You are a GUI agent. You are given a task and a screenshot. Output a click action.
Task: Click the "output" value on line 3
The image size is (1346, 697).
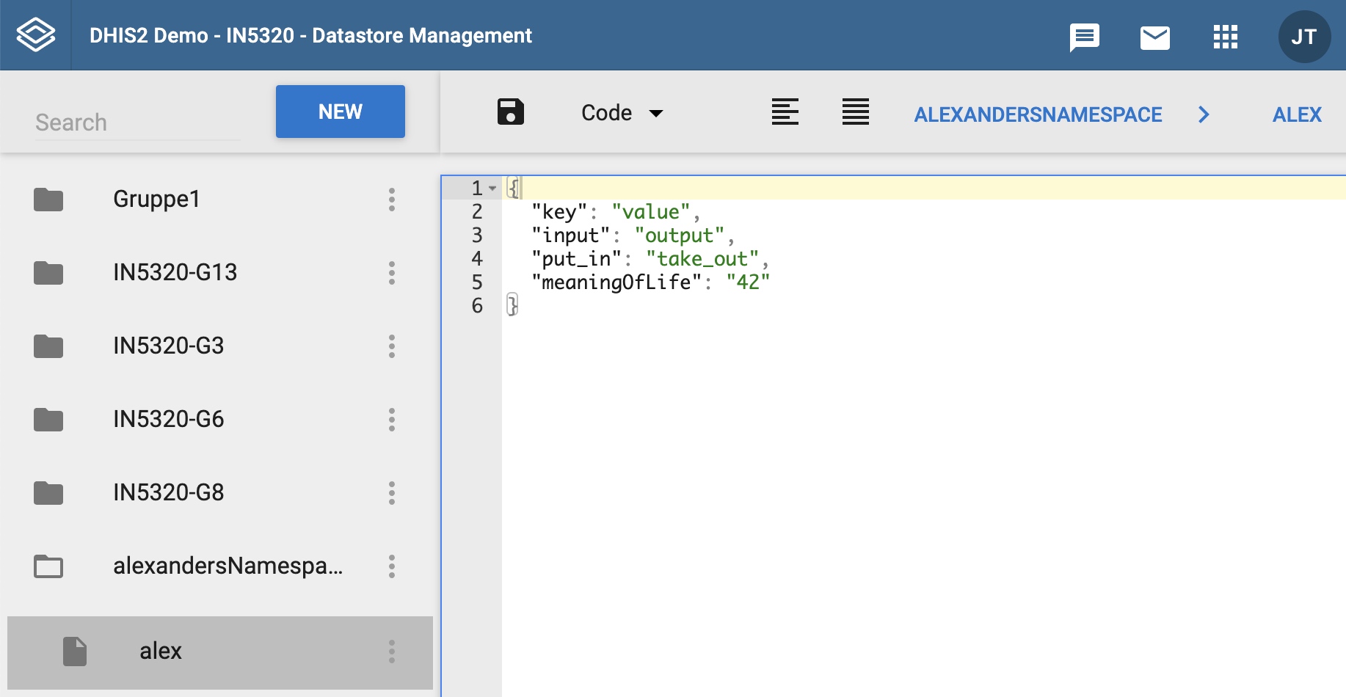click(x=680, y=236)
